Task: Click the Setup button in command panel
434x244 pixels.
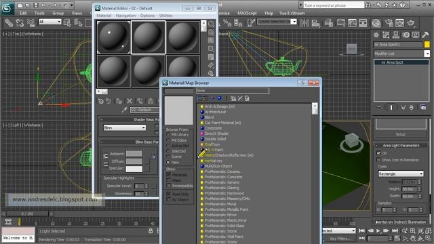Action: tap(401, 134)
